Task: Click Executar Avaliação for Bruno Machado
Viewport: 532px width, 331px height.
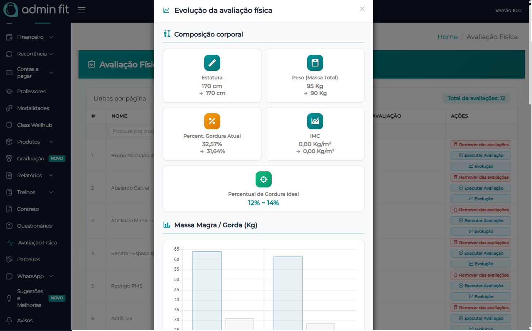Action: pos(481,155)
